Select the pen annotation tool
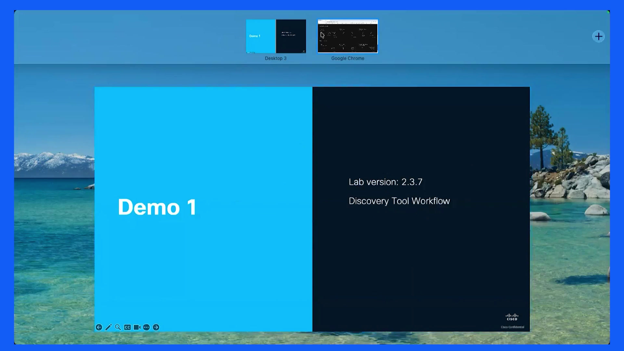Screen dimensions: 624x351 108,327
